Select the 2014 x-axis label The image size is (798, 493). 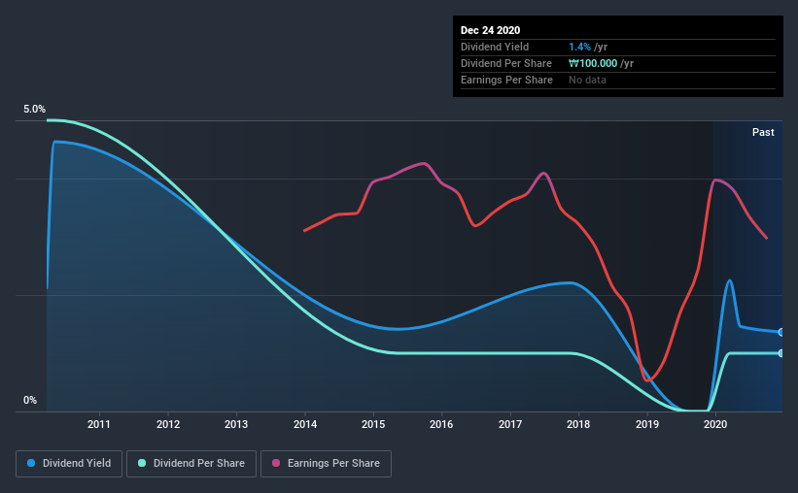305,424
